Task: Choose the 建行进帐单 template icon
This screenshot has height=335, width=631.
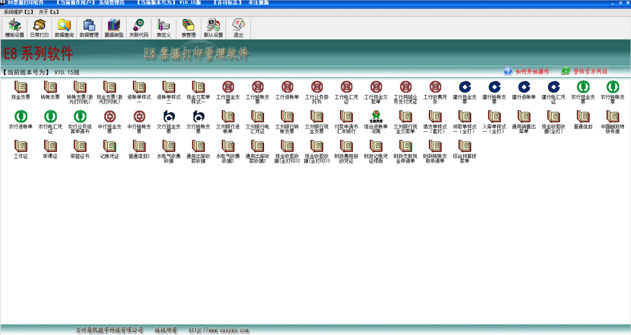Action: (524, 87)
